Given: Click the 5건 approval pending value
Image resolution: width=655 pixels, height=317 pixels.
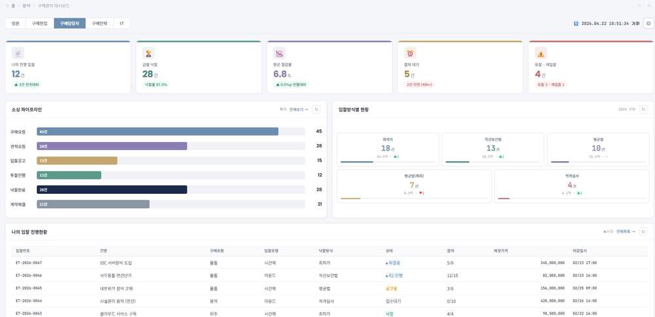Looking at the screenshot, I should [409, 75].
